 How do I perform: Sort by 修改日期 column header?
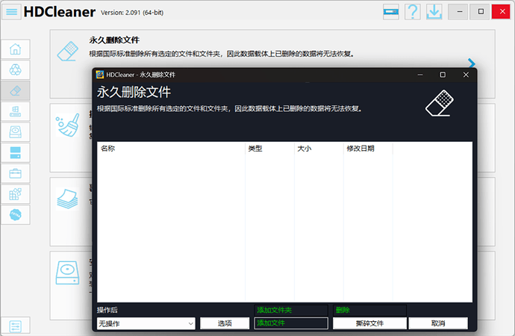point(368,149)
